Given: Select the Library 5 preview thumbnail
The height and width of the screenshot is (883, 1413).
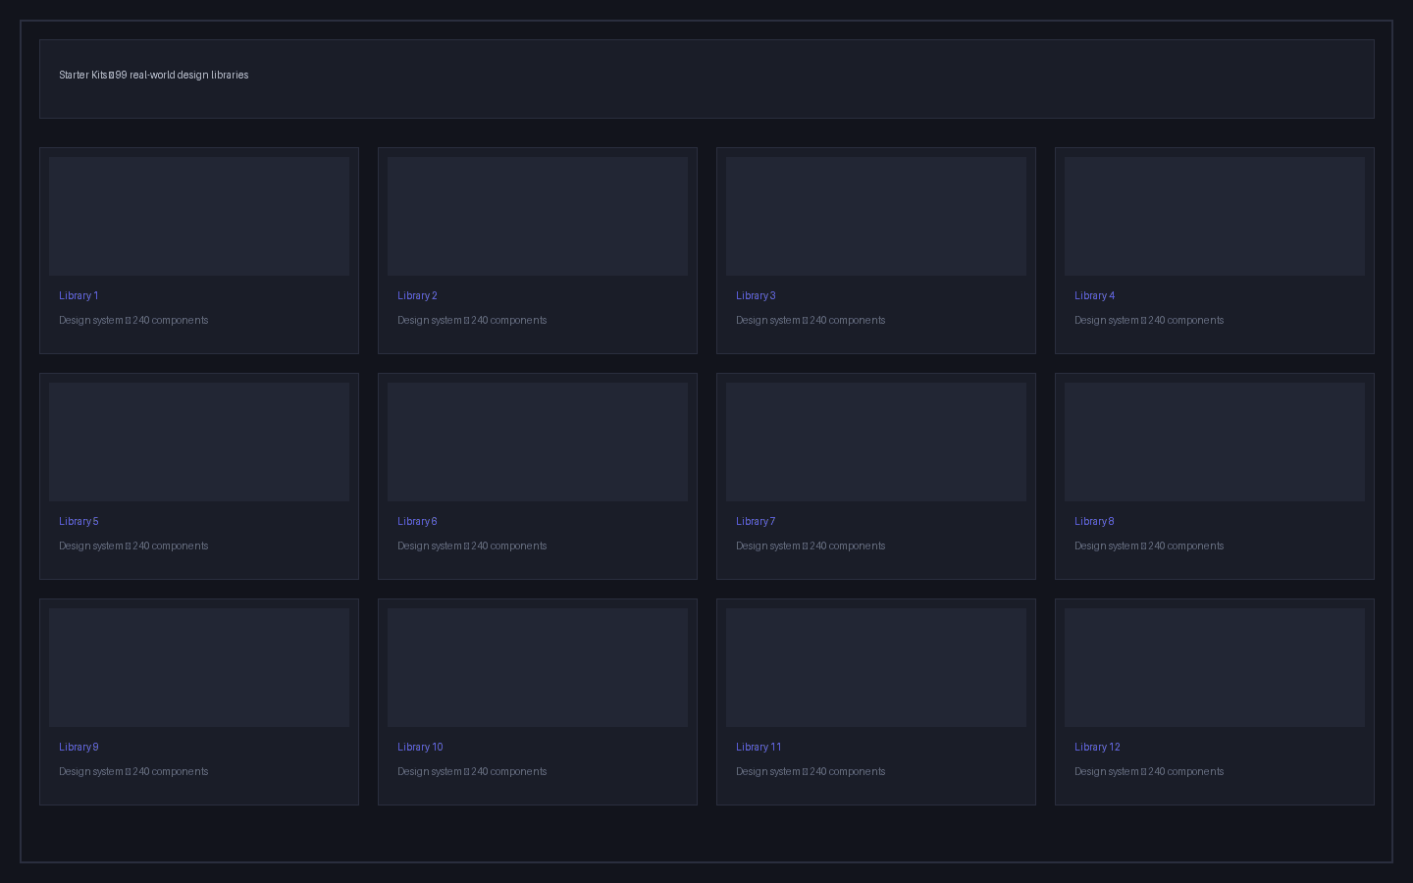Looking at the screenshot, I should tap(199, 441).
